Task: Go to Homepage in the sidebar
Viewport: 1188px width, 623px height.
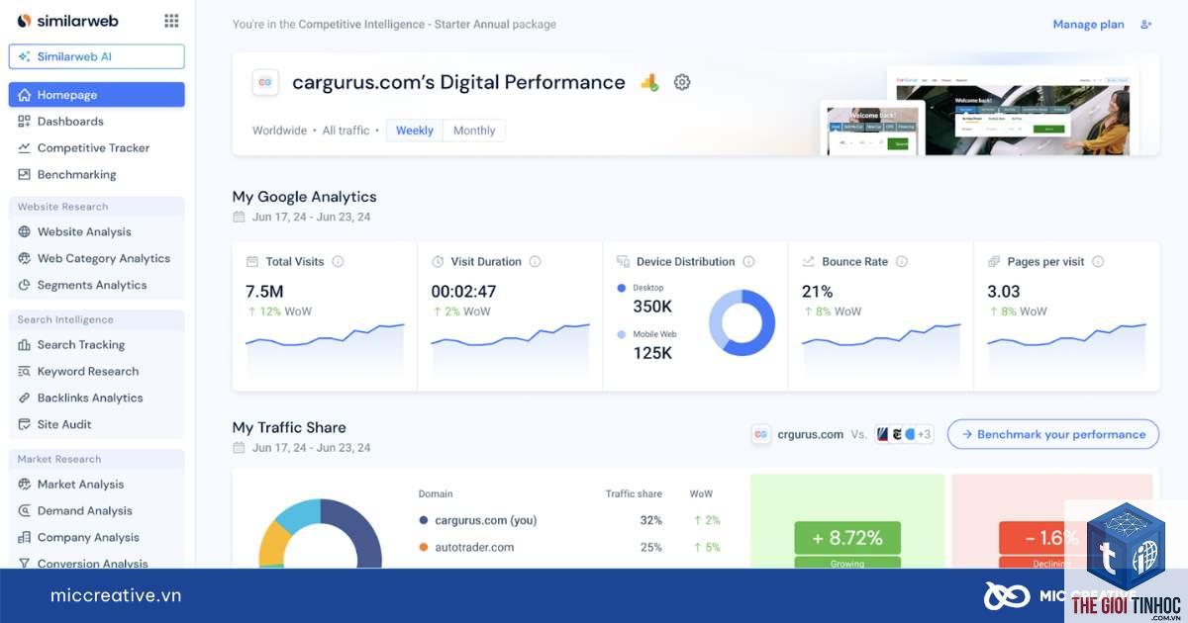Action: click(97, 95)
